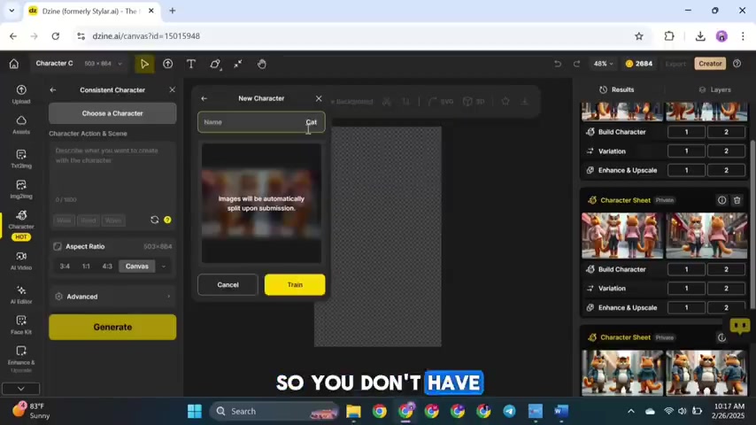Focus the character Name input field
Image resolution: width=756 pixels, height=425 pixels.
pos(261,122)
